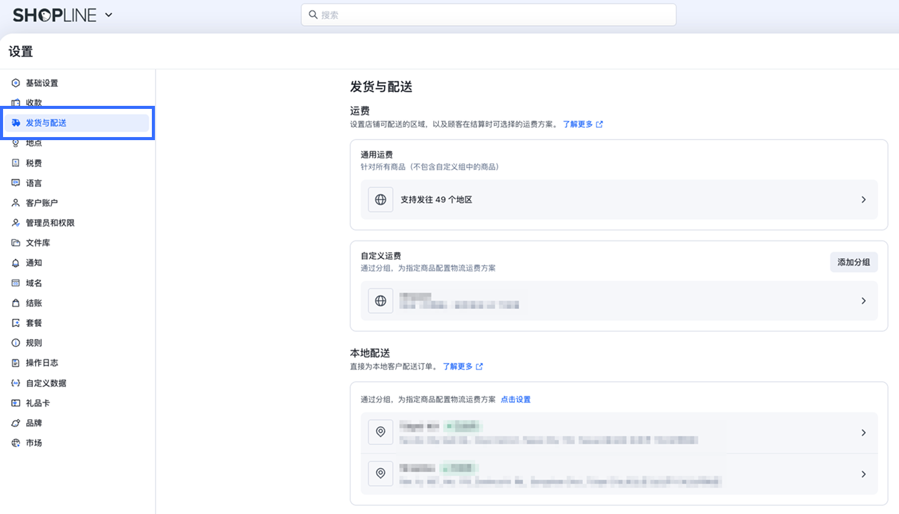Image resolution: width=899 pixels, height=514 pixels.
Task: Select 管理员和权限 in the sidebar
Action: [x=50, y=223]
